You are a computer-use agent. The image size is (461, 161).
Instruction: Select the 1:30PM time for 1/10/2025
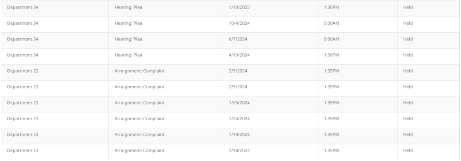331,7
